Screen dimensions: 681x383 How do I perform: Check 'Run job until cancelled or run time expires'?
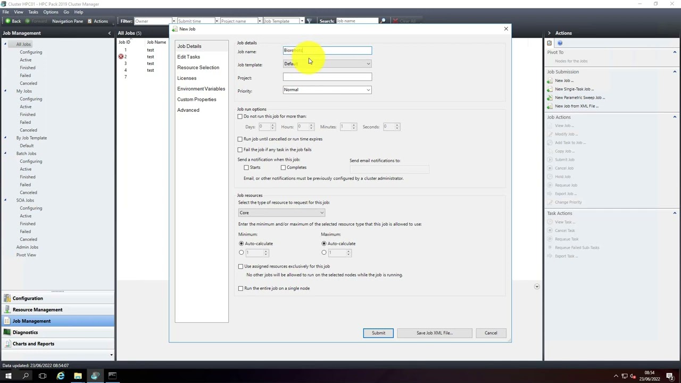[x=240, y=139]
